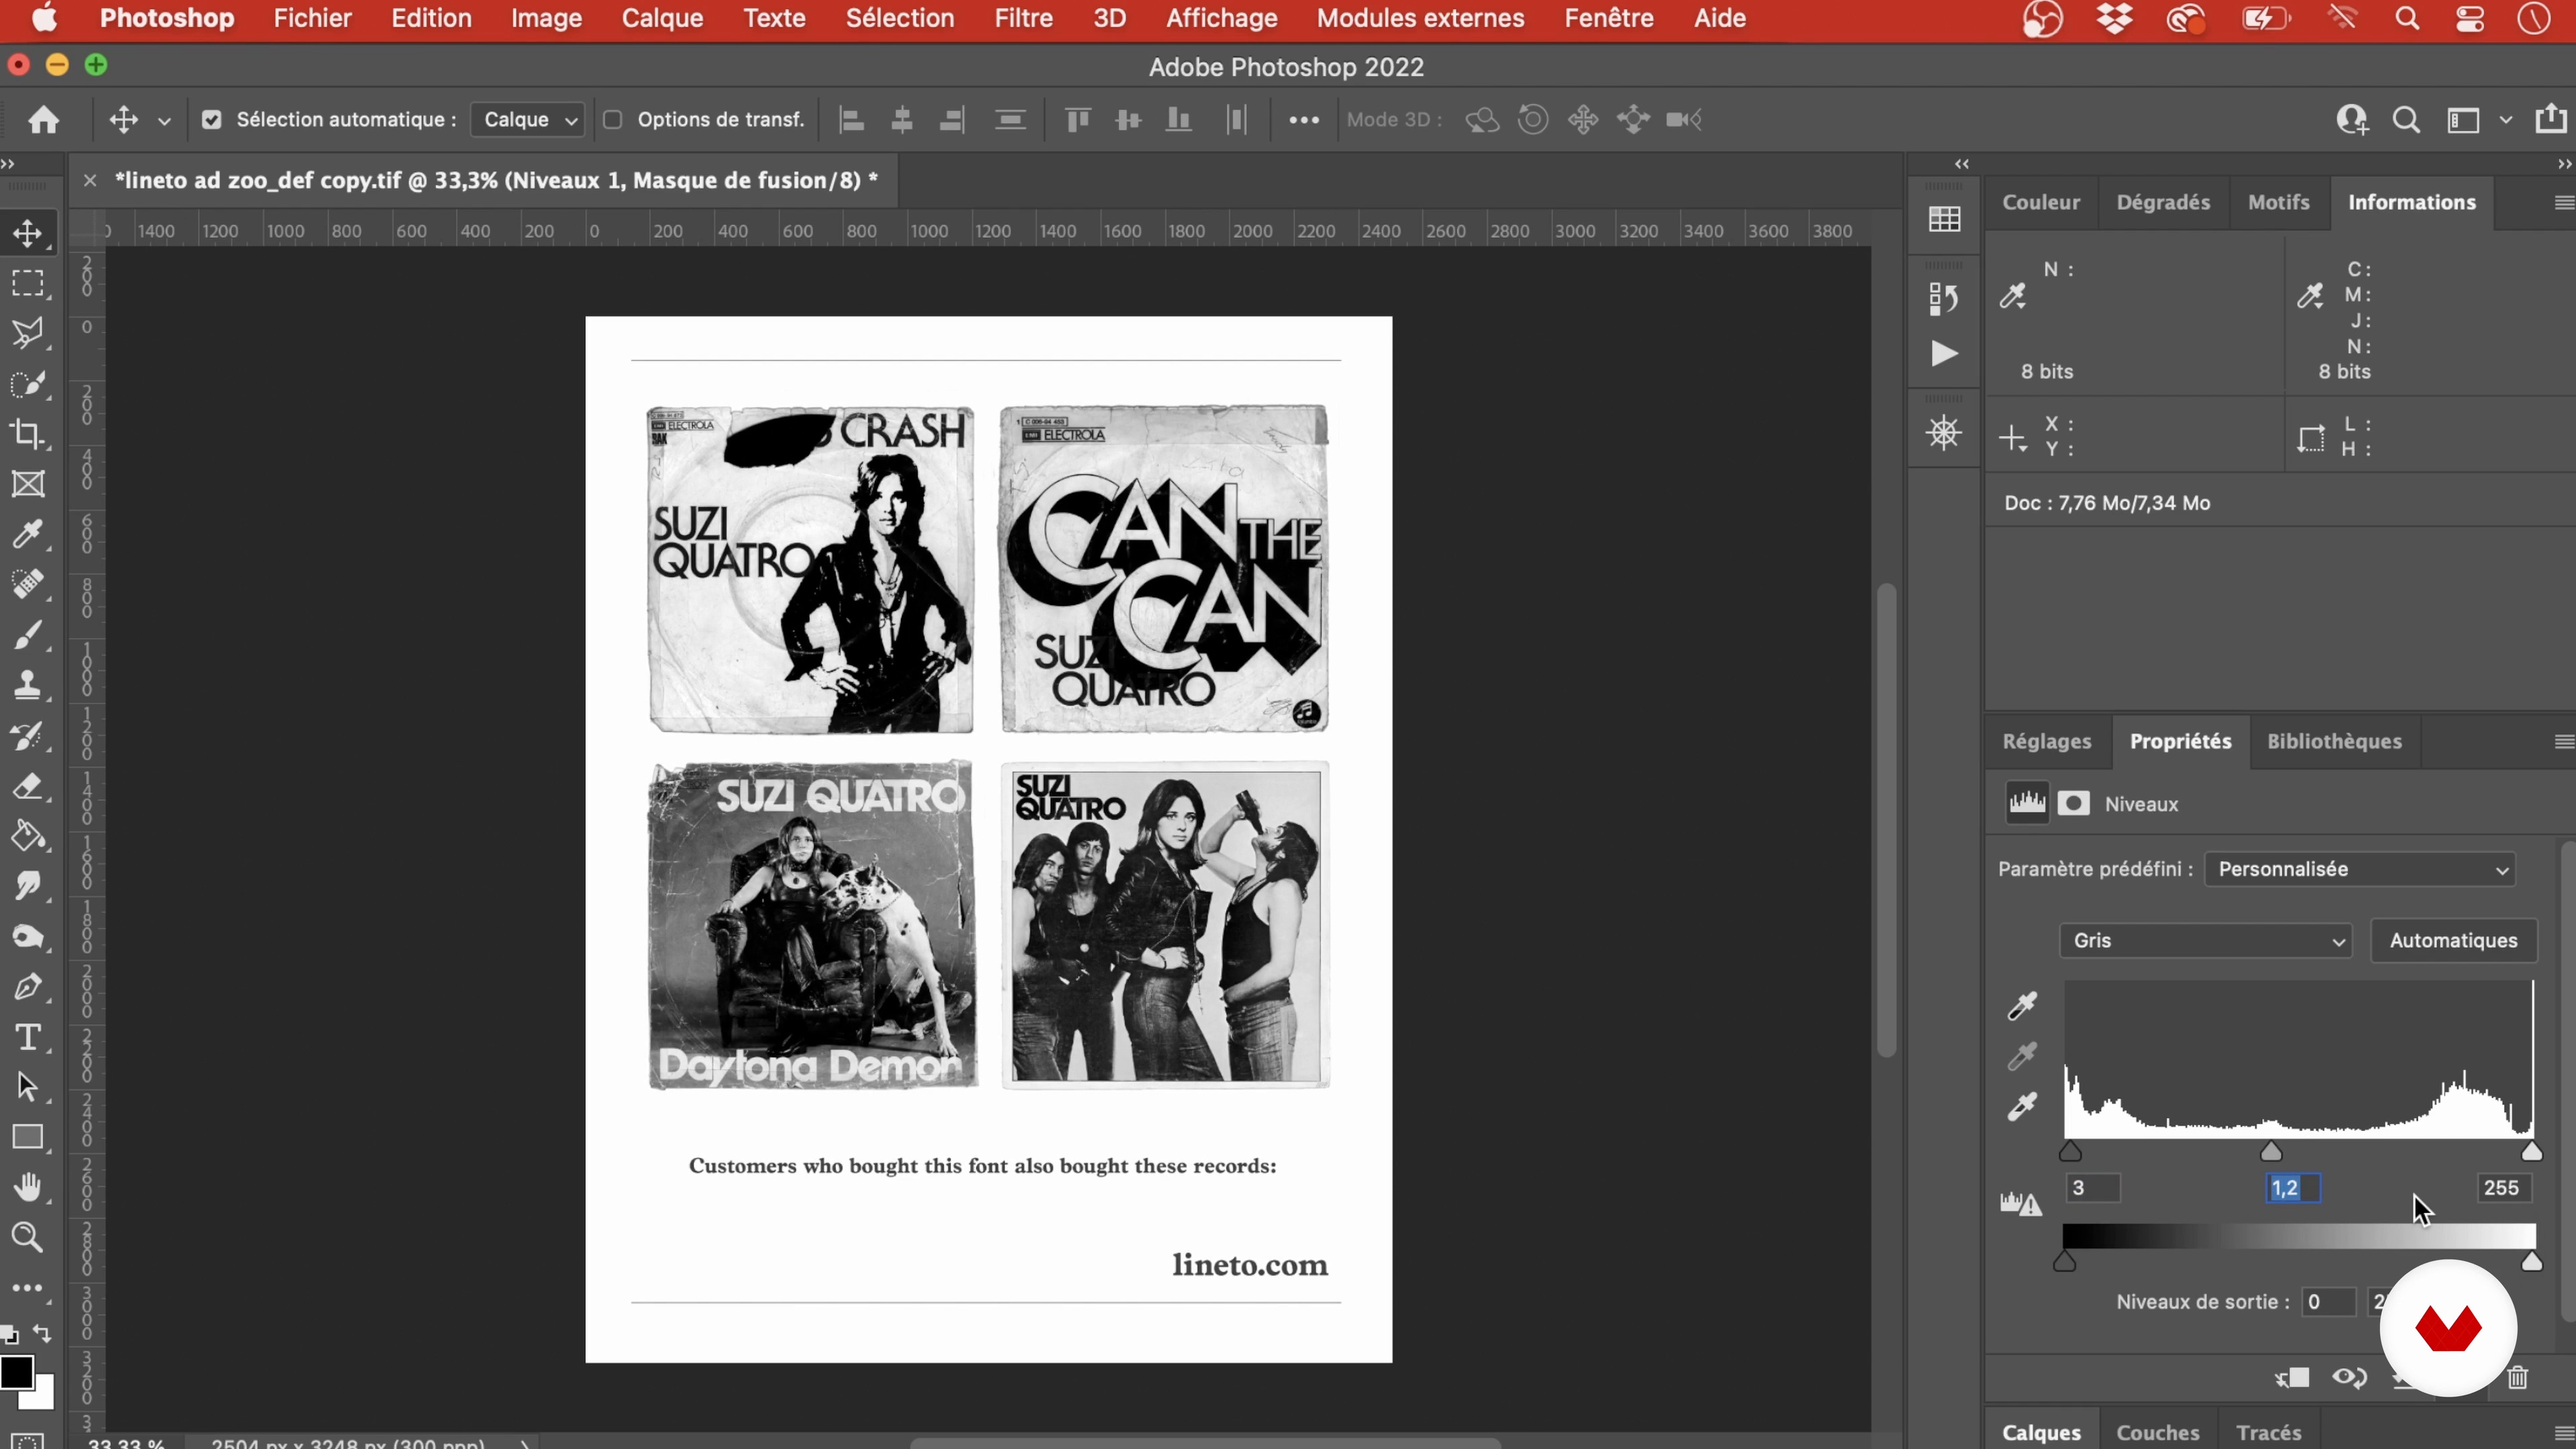The width and height of the screenshot is (2576, 1449).
Task: Open the Search magnifier in the options bar
Action: 2407,120
